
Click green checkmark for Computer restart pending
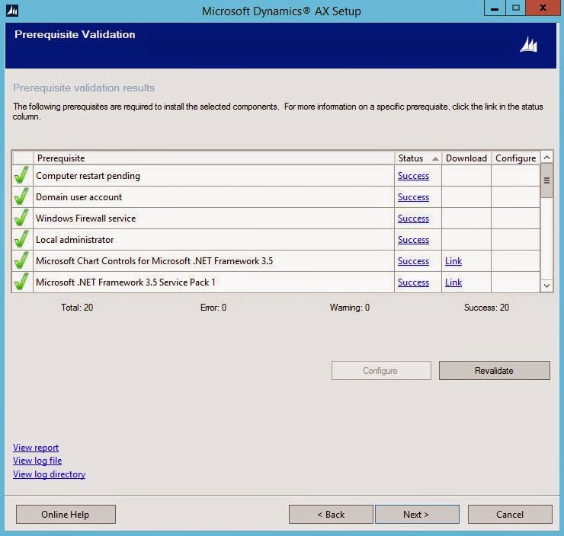click(x=21, y=175)
